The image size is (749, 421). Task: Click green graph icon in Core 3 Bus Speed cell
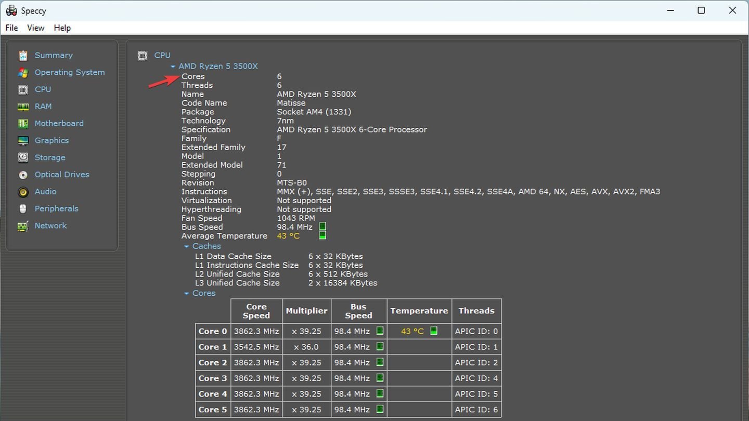pyautogui.click(x=380, y=378)
